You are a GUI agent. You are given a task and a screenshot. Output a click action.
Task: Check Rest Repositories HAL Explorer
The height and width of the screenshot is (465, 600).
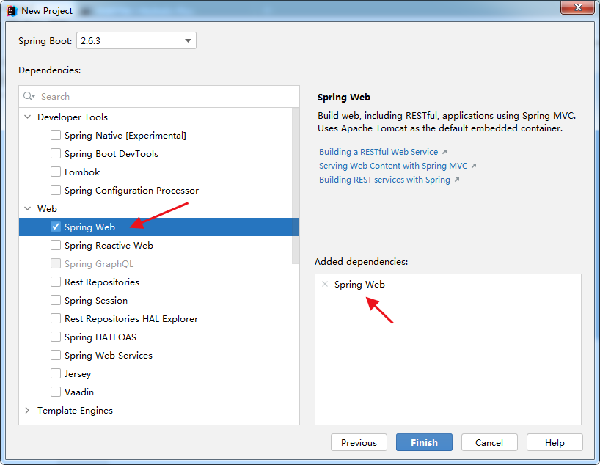pos(56,319)
